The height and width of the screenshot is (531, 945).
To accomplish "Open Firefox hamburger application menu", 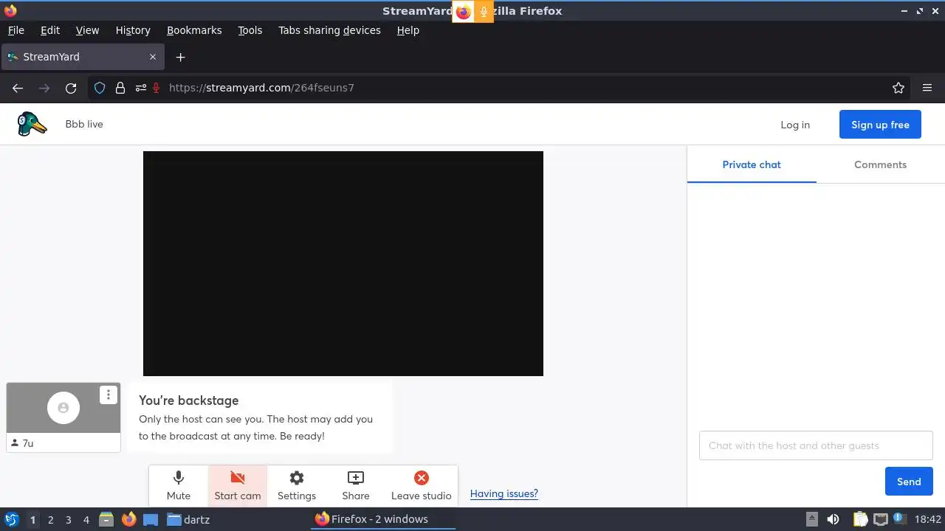I will (x=927, y=88).
